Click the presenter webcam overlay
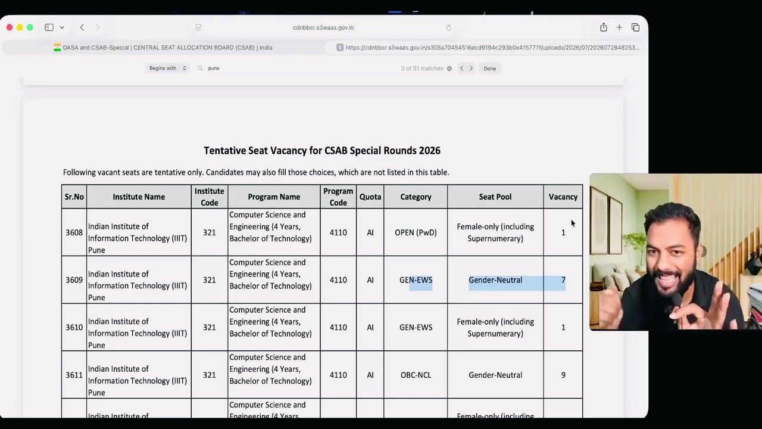Viewport: 762px width, 429px height. (x=675, y=252)
